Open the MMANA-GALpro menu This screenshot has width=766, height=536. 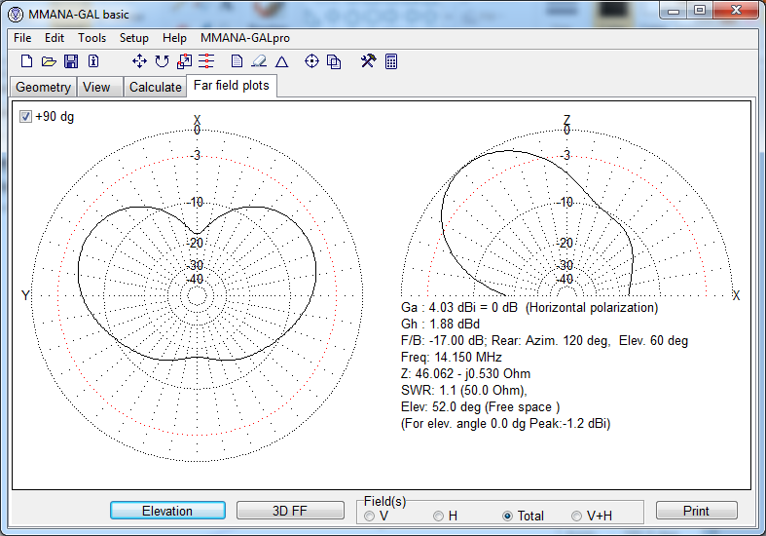tap(244, 38)
